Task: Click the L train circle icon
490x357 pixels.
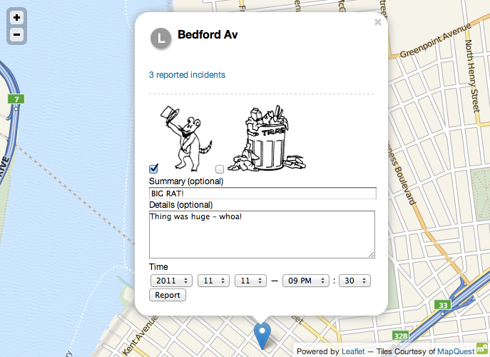Action: (160, 39)
